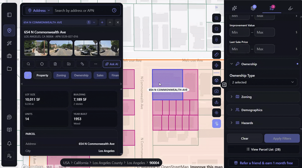Download the map data
Image resolution: width=302 pixels, height=168 pixels.
(216, 102)
